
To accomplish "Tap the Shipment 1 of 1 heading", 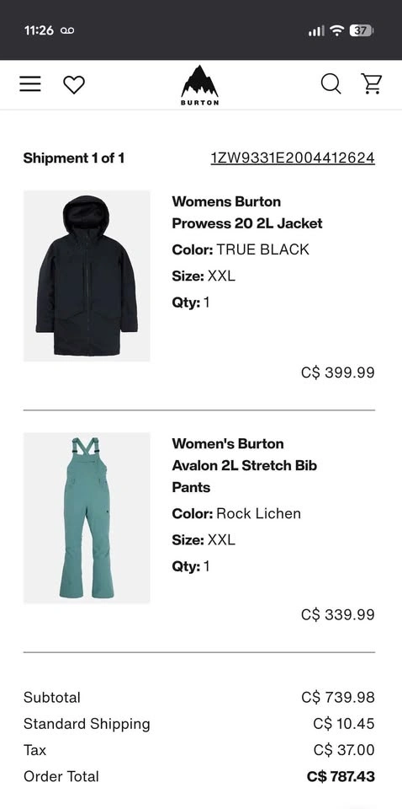I will [74, 158].
